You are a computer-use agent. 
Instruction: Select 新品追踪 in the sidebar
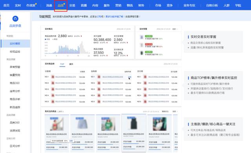click(15, 107)
